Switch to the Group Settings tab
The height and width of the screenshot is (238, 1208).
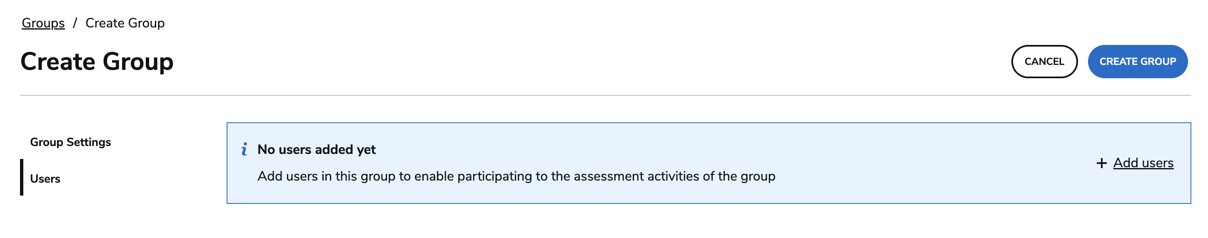tap(70, 142)
